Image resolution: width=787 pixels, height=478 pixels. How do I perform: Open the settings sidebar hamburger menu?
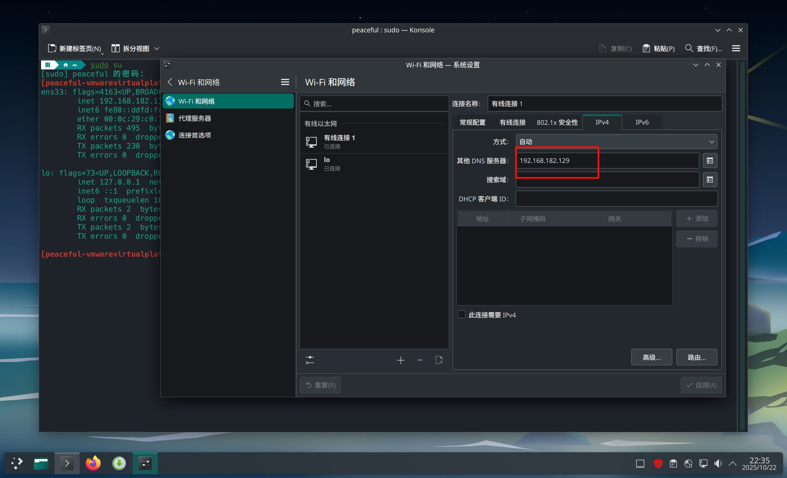click(x=285, y=82)
